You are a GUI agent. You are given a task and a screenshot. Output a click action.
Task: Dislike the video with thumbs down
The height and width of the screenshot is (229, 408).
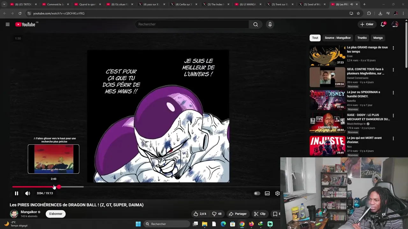click(217, 214)
